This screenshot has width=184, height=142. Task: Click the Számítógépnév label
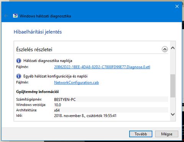tap(29, 100)
